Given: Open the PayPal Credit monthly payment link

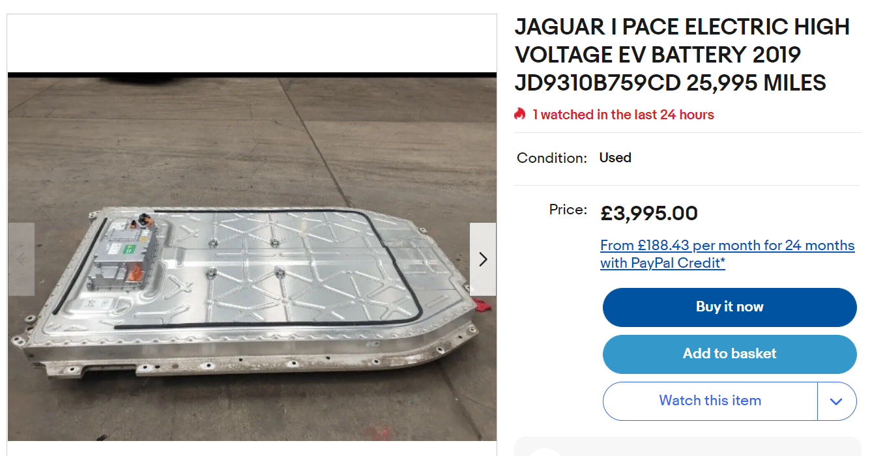Looking at the screenshot, I should tap(727, 254).
